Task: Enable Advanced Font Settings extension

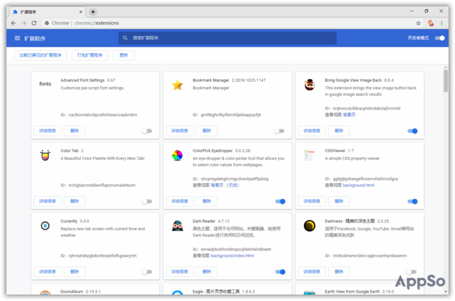Action: [x=147, y=131]
